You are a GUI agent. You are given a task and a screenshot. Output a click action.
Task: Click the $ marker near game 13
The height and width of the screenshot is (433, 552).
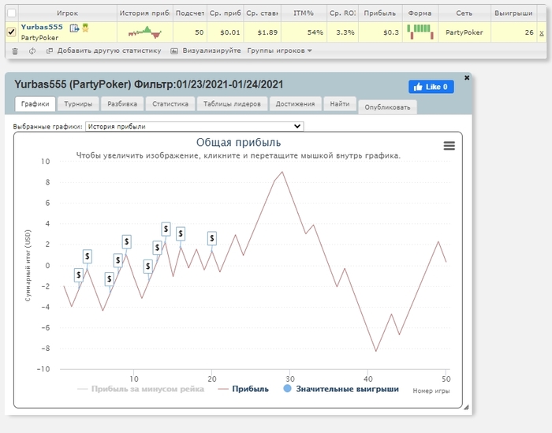(158, 248)
